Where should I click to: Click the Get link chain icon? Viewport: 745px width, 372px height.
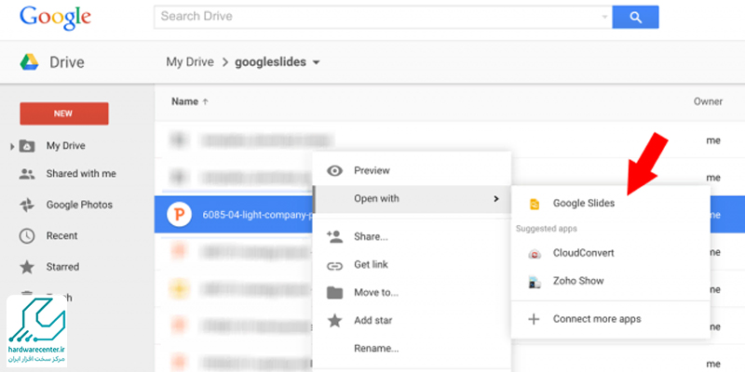335,266
